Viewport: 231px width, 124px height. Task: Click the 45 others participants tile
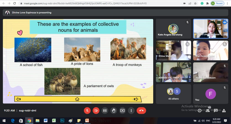173,94
